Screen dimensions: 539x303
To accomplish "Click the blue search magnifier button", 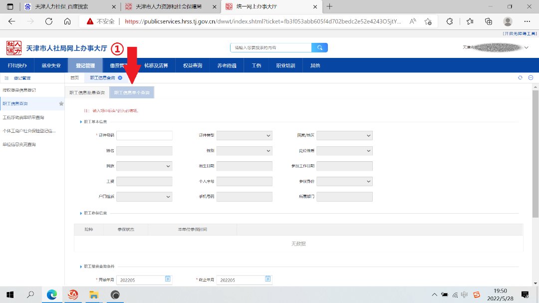I will [x=319, y=47].
